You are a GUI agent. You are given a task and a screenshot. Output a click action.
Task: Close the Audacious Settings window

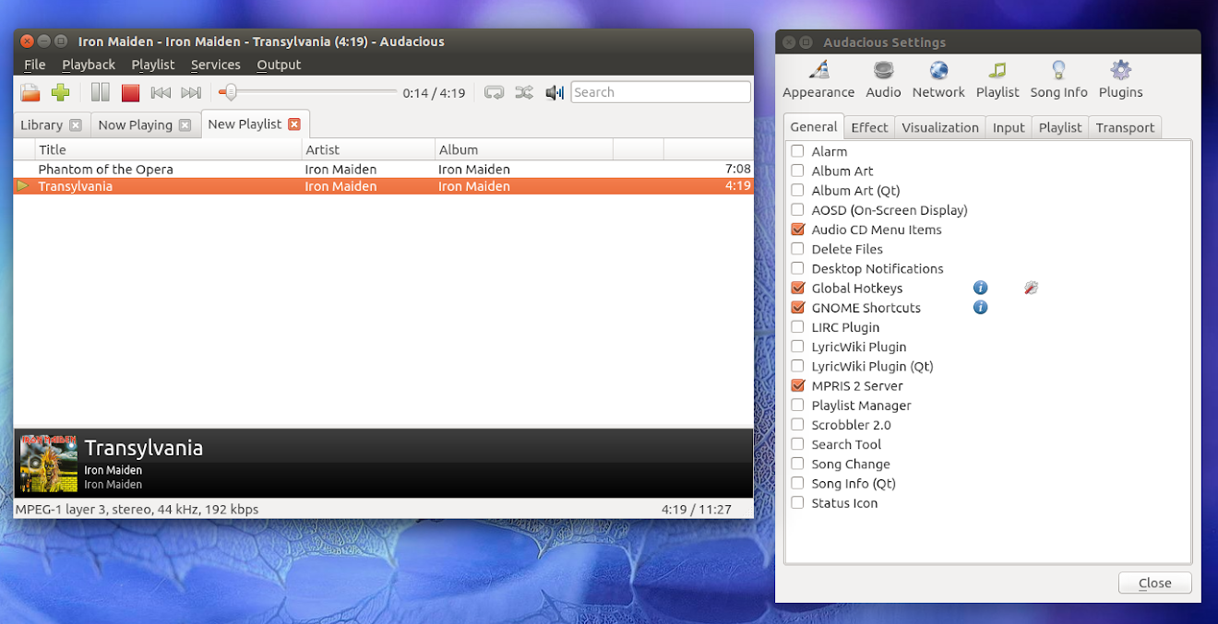coord(1154,583)
